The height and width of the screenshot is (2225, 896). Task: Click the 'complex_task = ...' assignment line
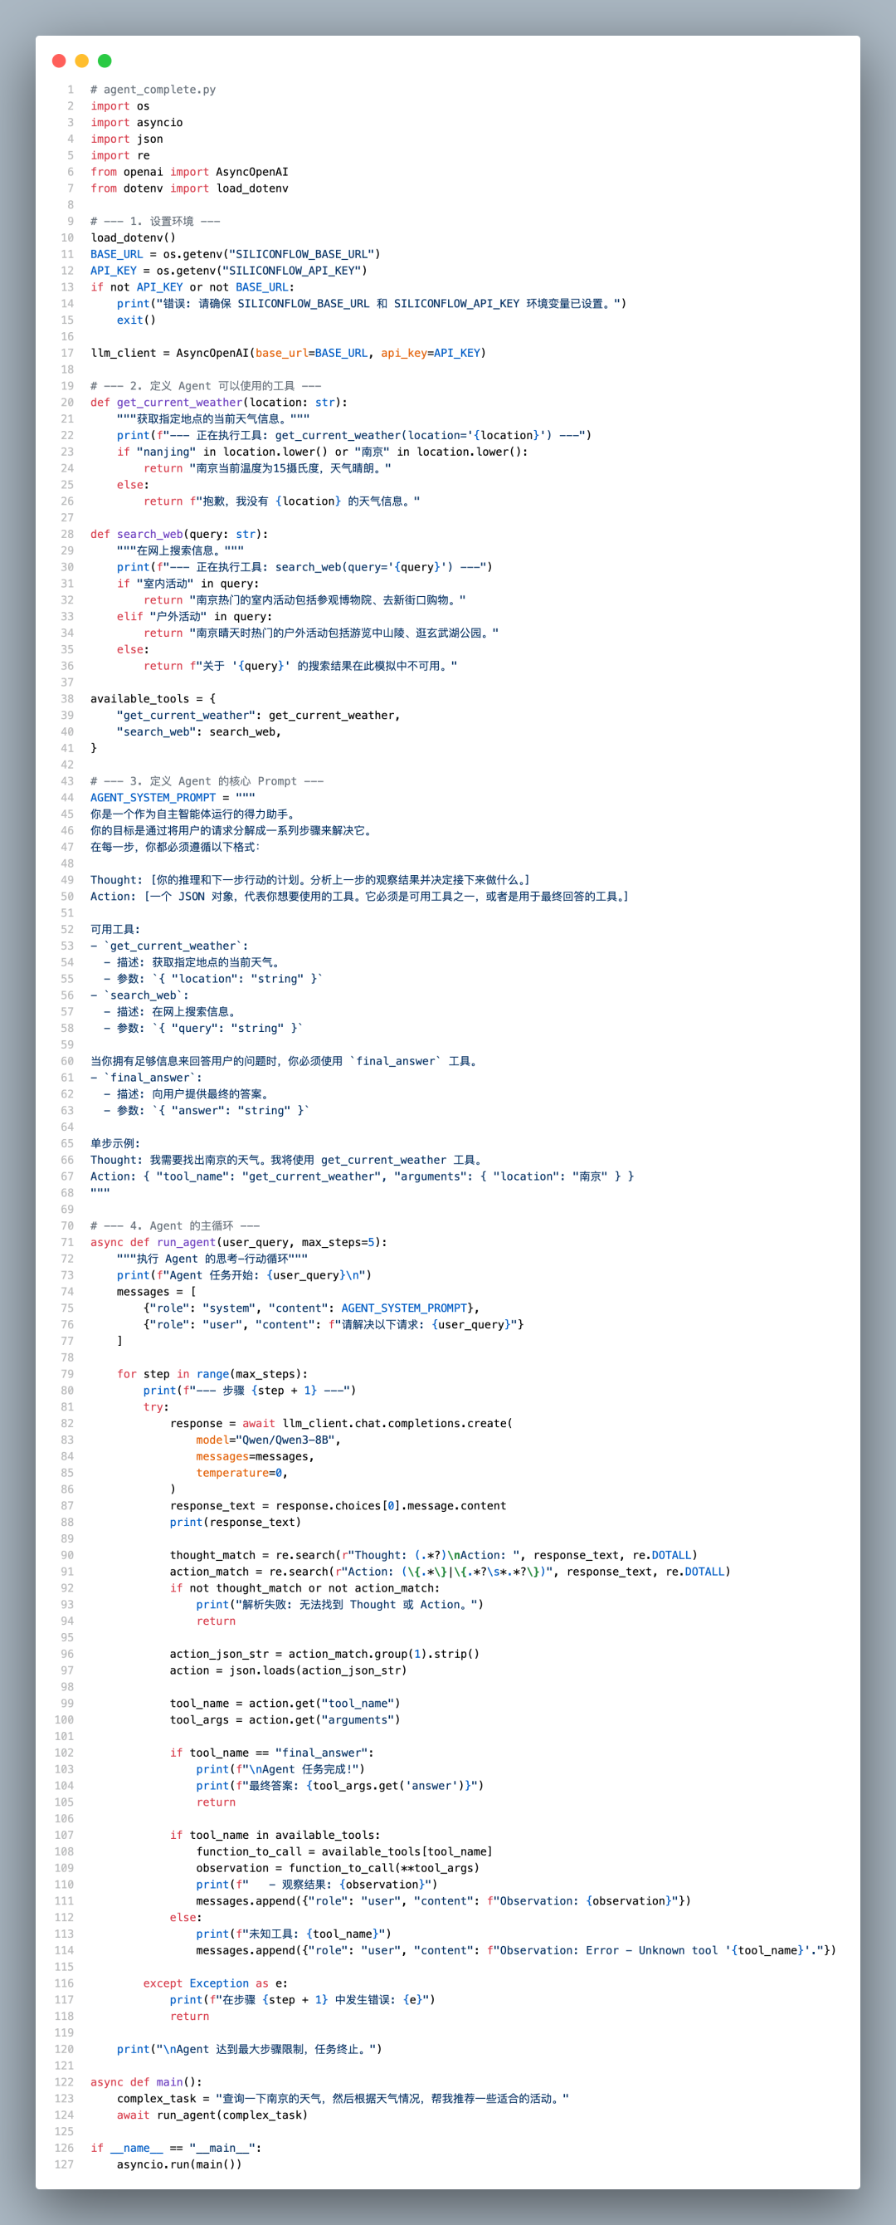pos(343,2099)
